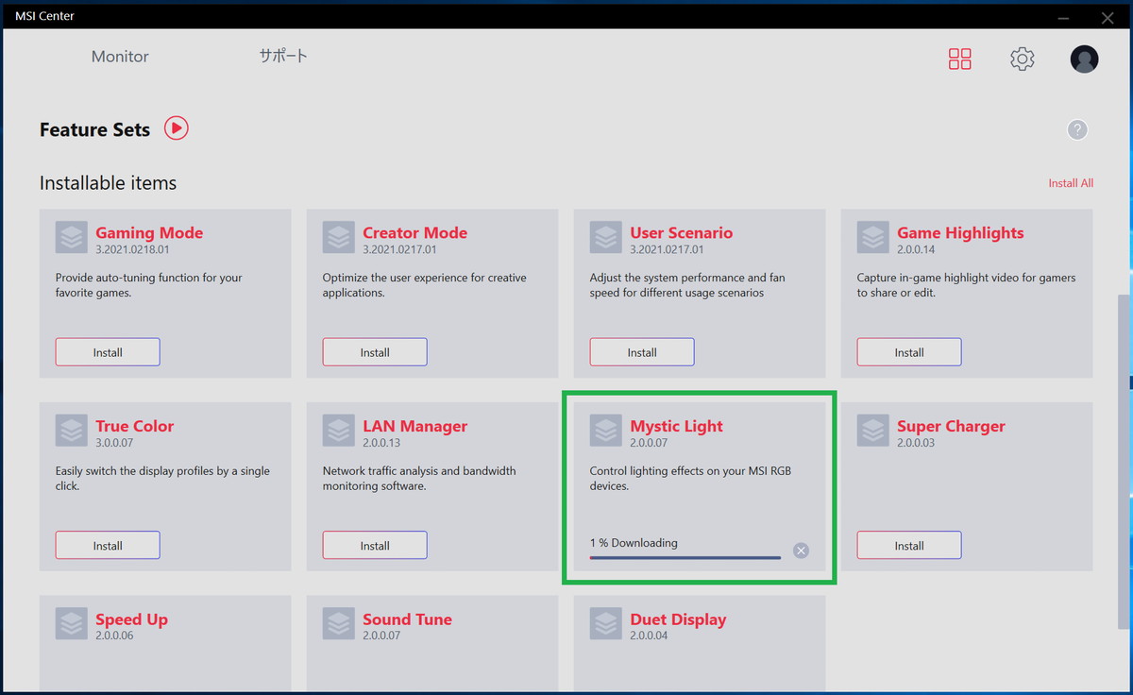The image size is (1133, 695).
Task: Click the Creator Mode layers icon
Action: coord(339,238)
